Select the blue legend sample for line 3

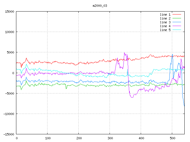tap(177, 22)
